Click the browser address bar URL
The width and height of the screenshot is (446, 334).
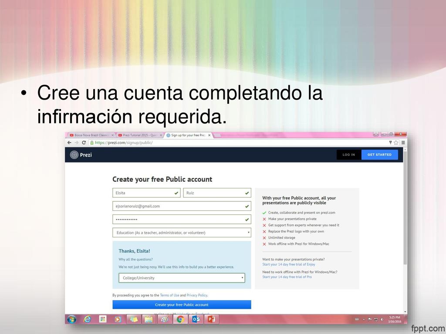click(x=124, y=143)
